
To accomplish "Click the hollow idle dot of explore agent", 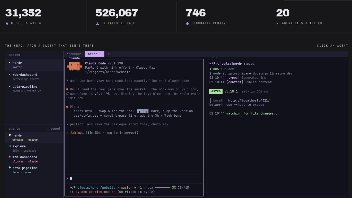I will tap(10, 146).
